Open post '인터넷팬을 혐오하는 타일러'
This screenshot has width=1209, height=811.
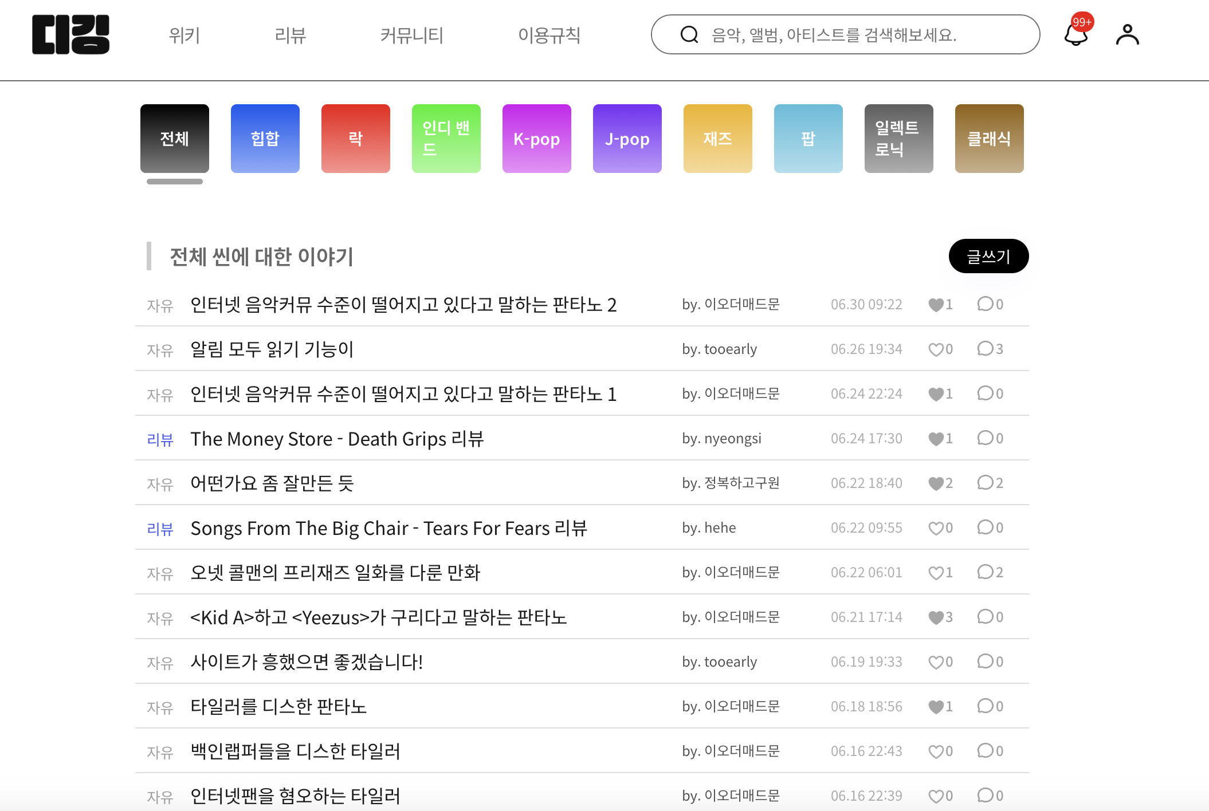[296, 796]
